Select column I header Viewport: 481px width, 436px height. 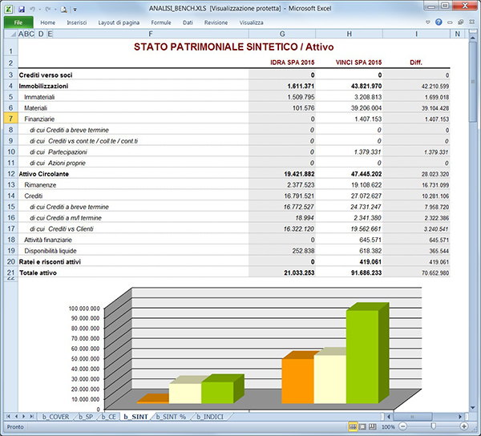click(416, 34)
